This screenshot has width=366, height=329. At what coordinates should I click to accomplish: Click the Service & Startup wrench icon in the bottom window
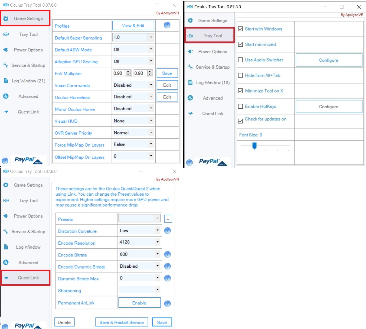(x=6, y=232)
